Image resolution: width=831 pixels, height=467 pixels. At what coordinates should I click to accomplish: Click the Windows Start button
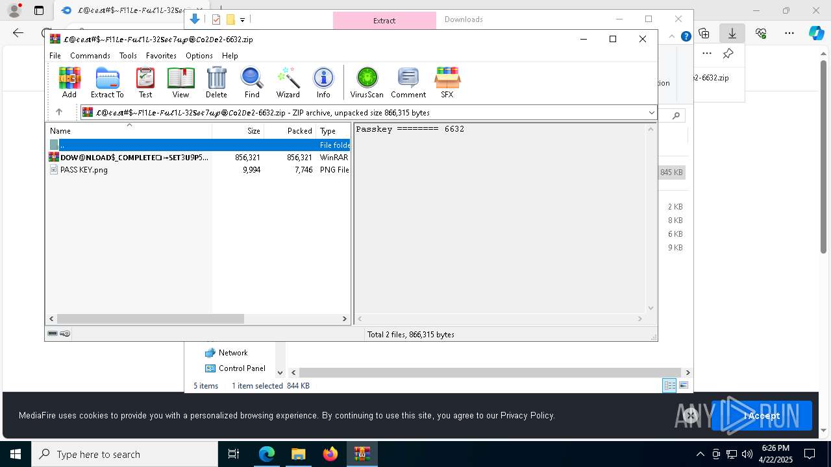point(16,454)
